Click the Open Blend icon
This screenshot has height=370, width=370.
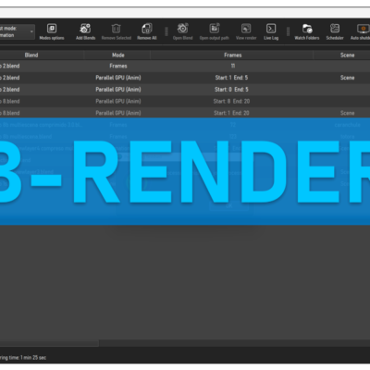(x=182, y=29)
